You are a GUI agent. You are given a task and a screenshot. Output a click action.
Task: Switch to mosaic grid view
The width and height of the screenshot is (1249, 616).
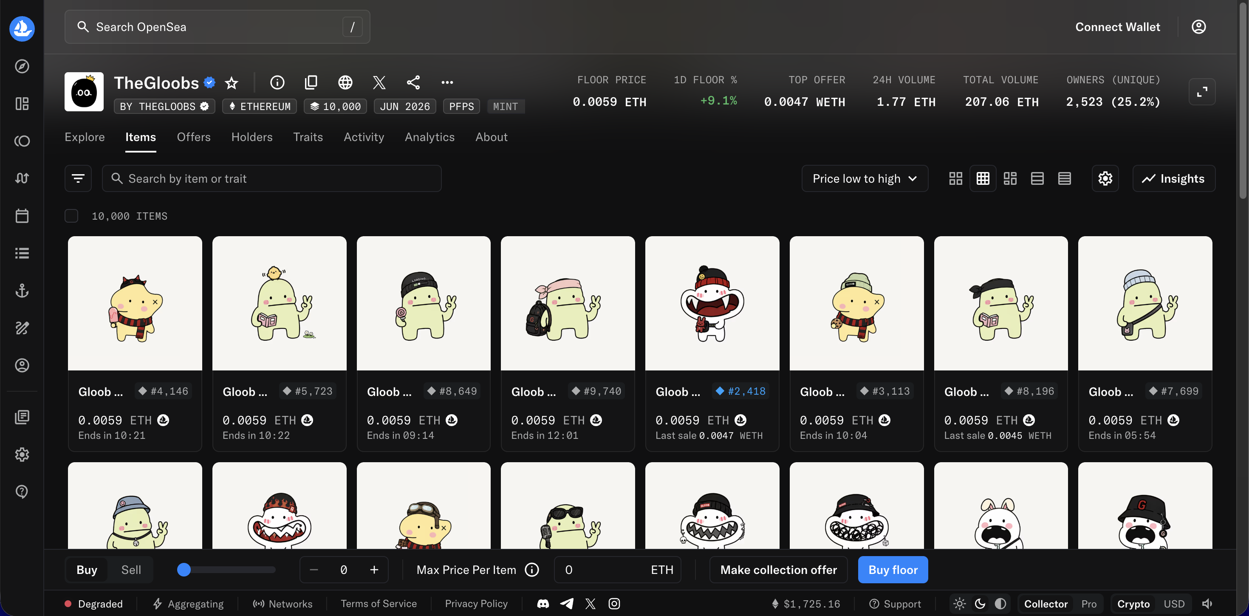[x=1010, y=178]
